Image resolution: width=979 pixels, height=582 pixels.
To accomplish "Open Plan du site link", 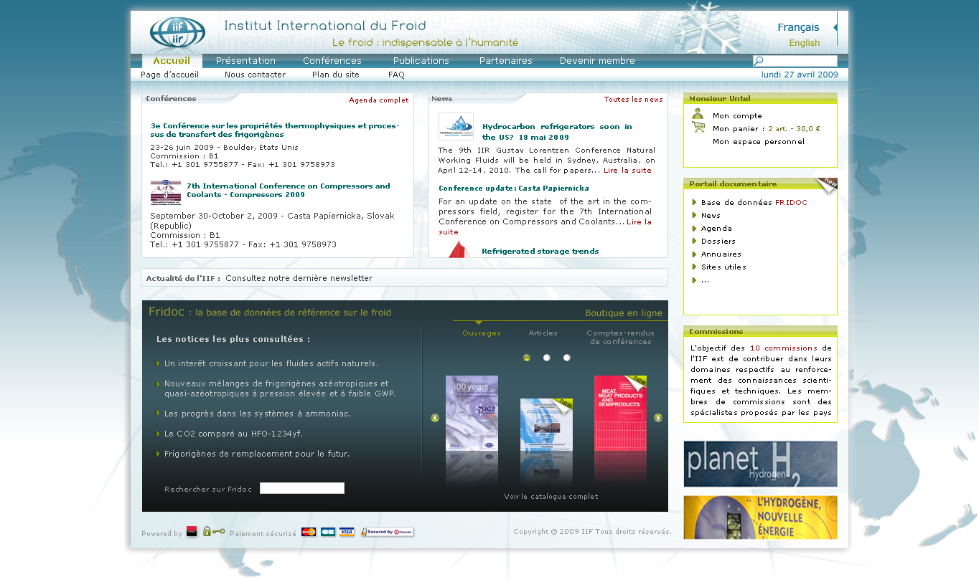I will click(336, 75).
